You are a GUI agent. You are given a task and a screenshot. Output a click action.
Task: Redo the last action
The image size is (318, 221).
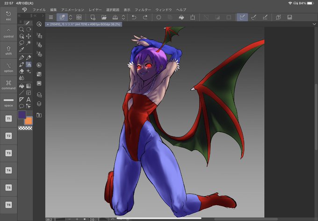click(x=145, y=17)
